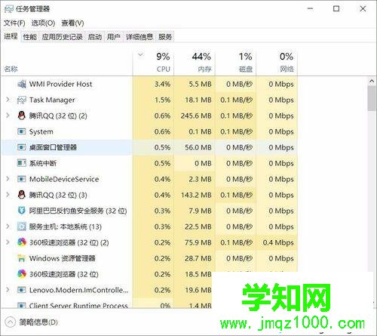Image resolution: width=377 pixels, height=336 pixels.
Task: Sort by the 9% CPU column header
Action: (153, 63)
